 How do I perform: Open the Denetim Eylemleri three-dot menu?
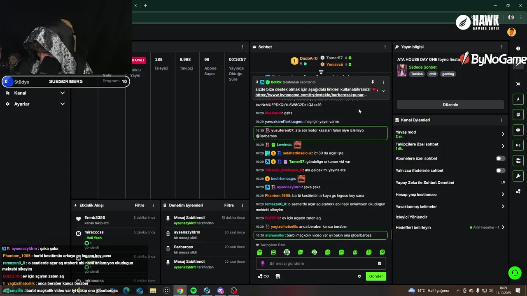click(243, 205)
